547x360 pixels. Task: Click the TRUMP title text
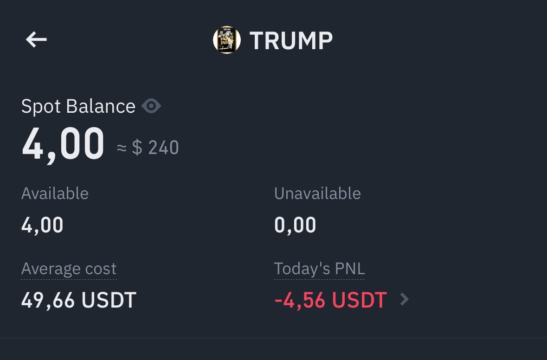291,40
